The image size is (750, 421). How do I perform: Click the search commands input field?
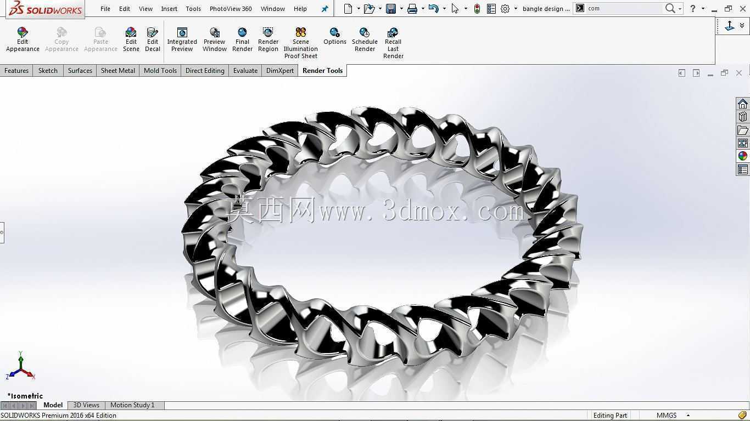point(624,8)
